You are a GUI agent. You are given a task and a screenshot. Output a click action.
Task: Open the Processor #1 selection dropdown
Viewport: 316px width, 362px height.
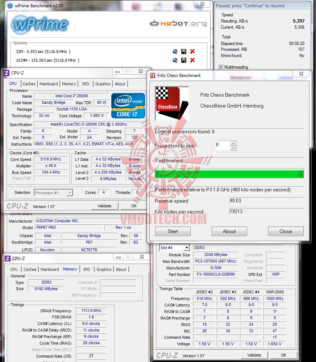click(x=70, y=192)
